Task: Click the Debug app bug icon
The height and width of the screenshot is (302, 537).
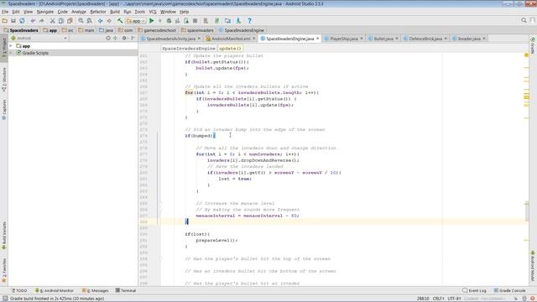Action: click(169, 21)
